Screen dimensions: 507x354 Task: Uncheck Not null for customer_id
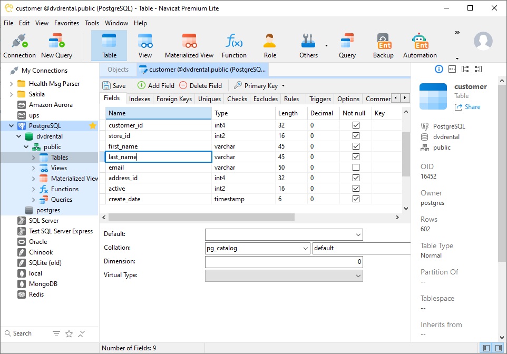pos(356,125)
